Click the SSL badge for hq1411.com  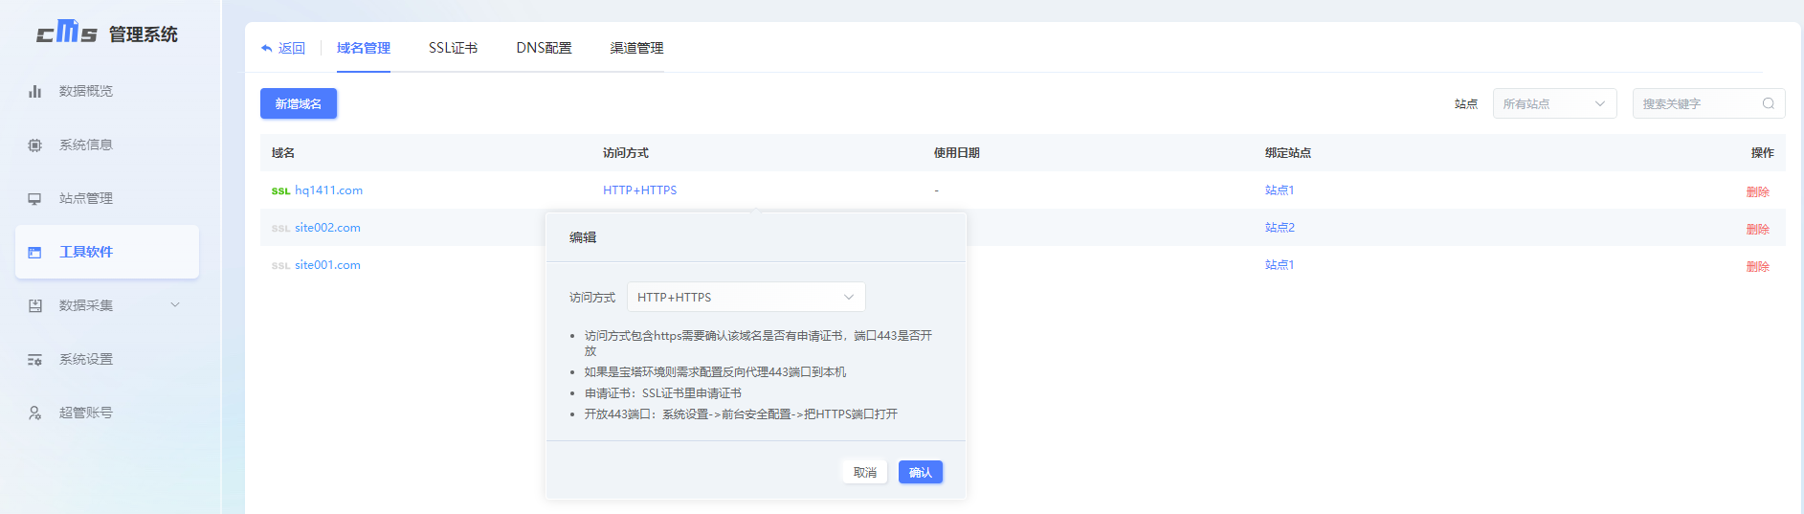(x=280, y=191)
